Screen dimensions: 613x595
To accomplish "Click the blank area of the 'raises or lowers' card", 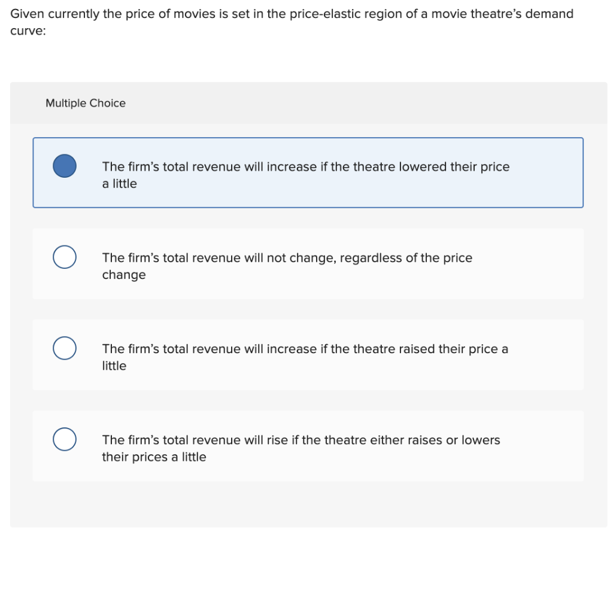I will (x=547, y=446).
